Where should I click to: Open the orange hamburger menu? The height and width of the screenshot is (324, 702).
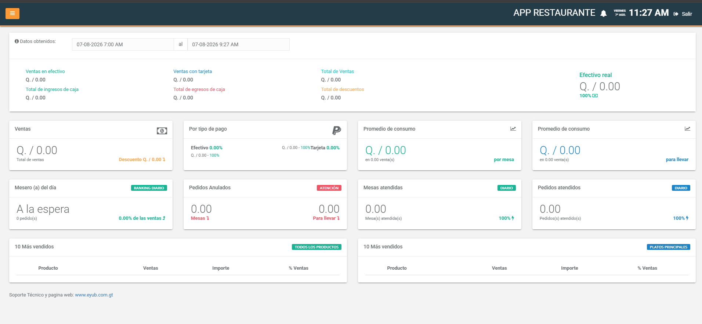coord(12,14)
